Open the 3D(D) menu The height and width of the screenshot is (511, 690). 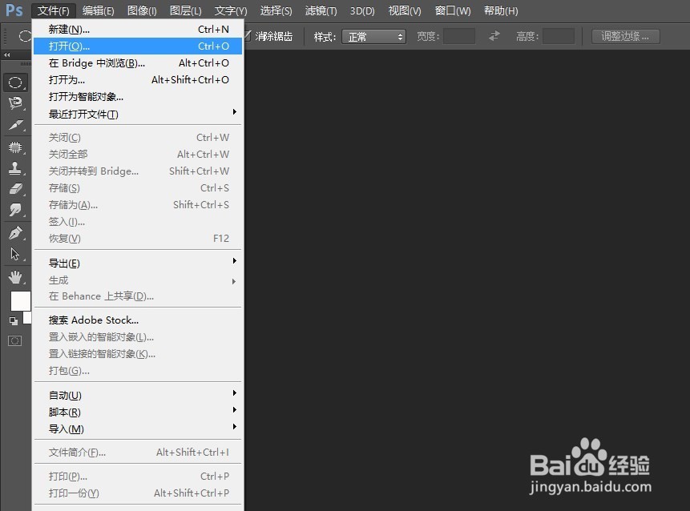pyautogui.click(x=362, y=10)
